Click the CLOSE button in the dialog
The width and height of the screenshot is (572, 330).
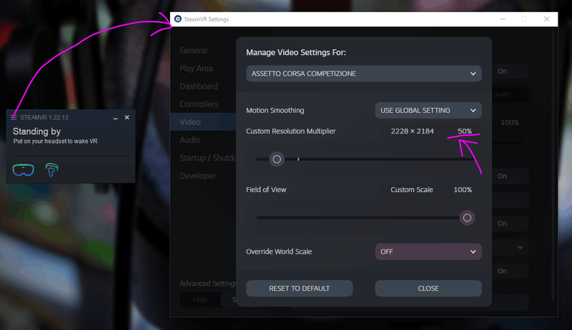tap(428, 289)
